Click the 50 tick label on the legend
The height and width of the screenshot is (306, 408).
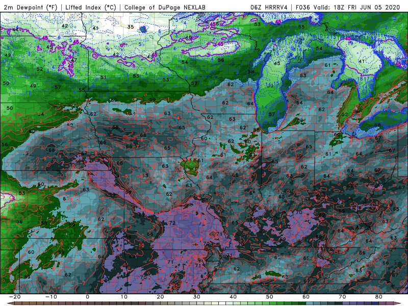click(270, 297)
